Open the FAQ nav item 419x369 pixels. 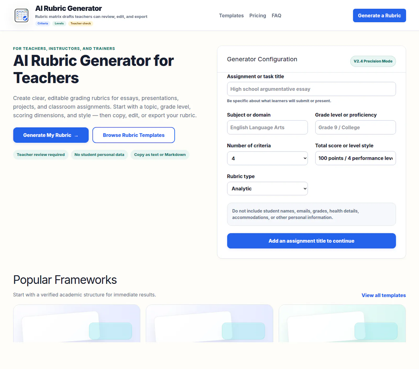point(276,15)
